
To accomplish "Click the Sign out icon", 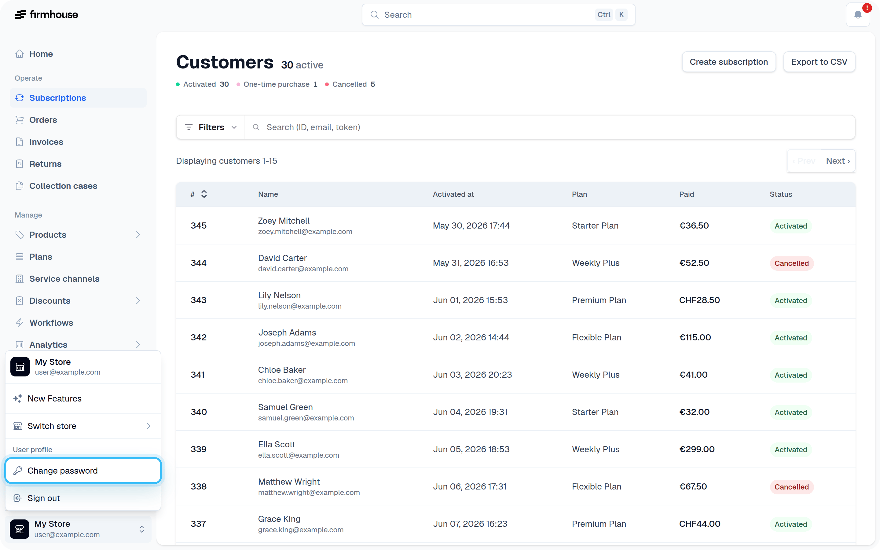I will (17, 498).
